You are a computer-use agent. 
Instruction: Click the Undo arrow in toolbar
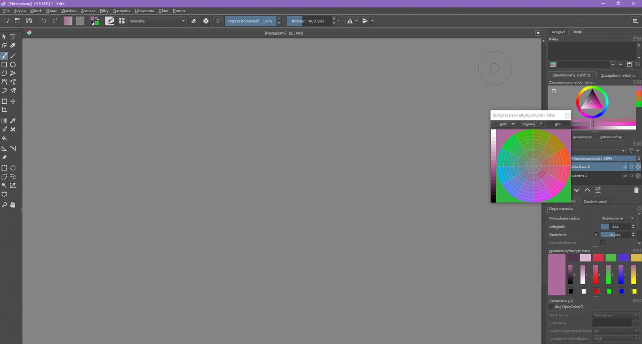[43, 21]
